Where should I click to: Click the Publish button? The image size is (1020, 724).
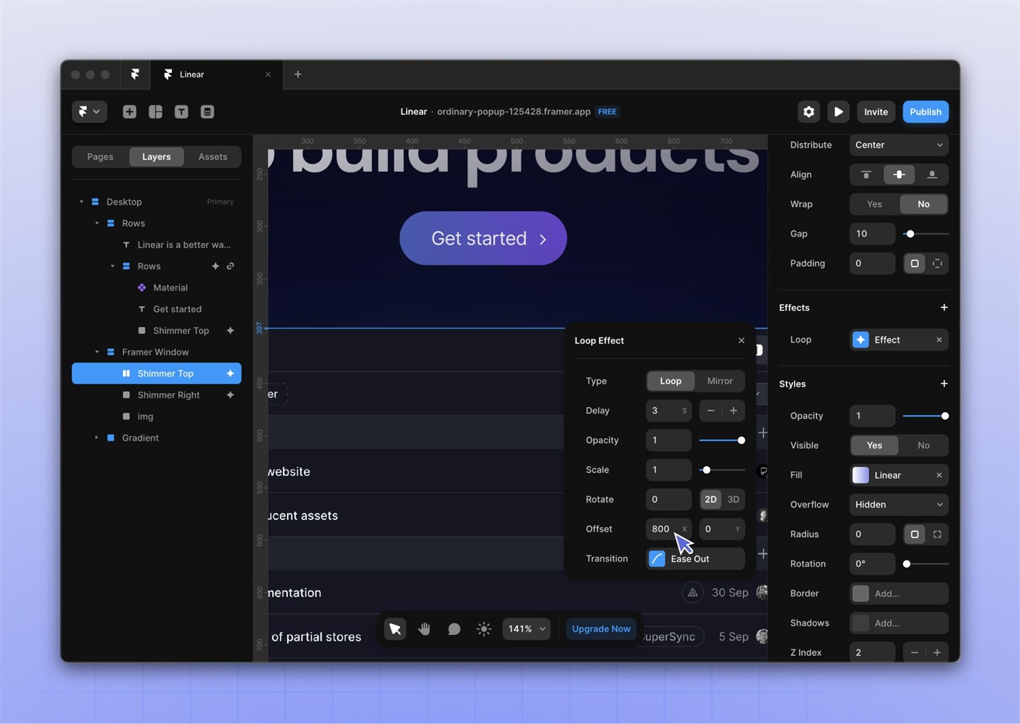coord(925,111)
